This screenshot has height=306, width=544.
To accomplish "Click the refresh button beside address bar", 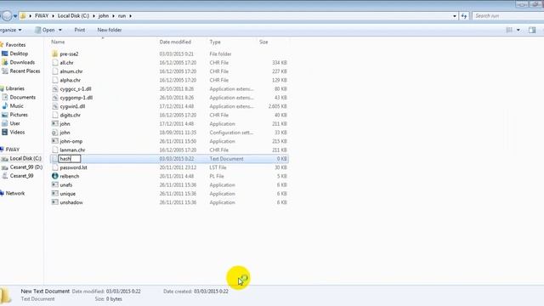I will (464, 16).
